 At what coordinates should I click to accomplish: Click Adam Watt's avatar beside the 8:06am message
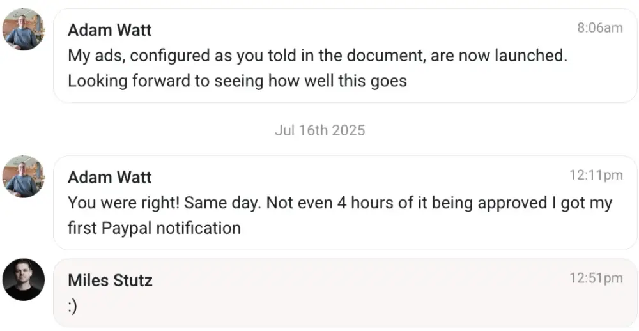pyautogui.click(x=24, y=29)
